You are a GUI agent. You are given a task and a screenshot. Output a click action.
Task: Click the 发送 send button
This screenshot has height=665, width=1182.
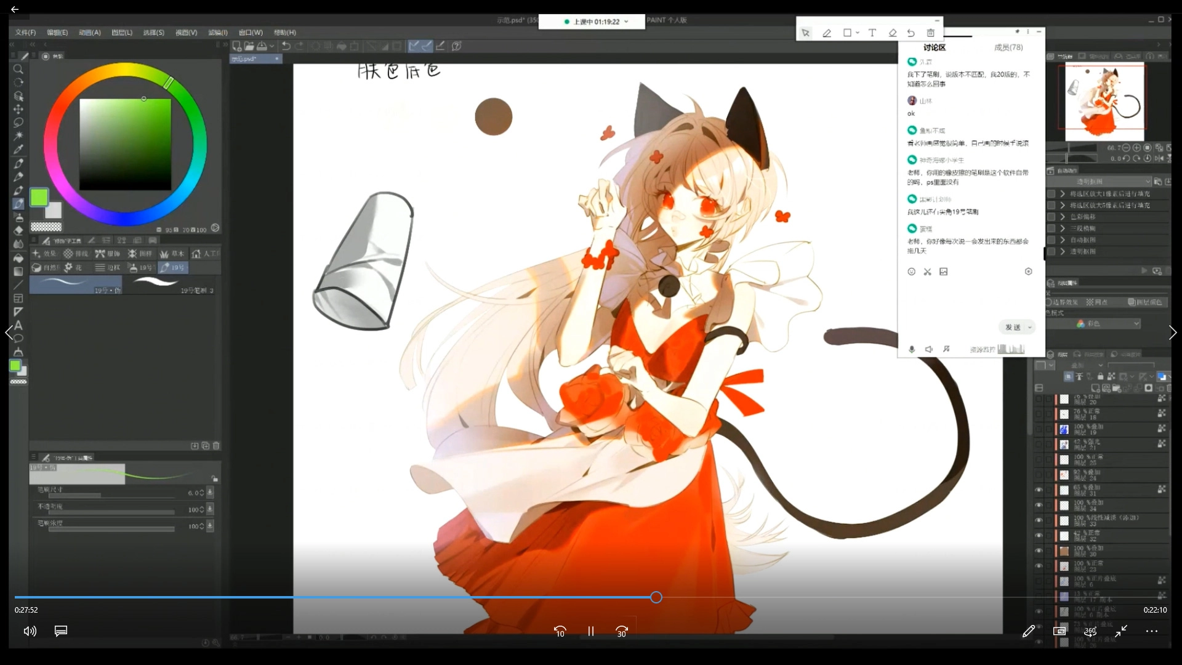[x=1013, y=328]
